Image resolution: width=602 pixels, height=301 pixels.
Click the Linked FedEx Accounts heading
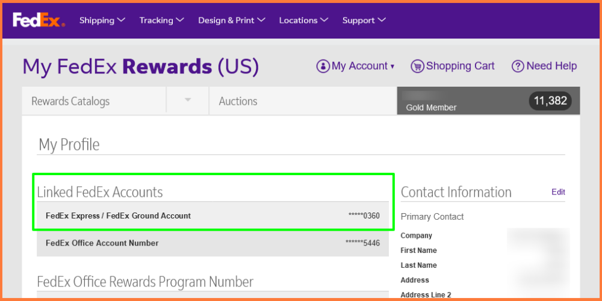tap(100, 192)
